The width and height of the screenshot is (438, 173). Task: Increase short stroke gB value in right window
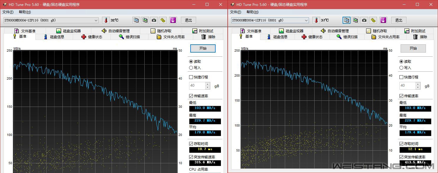[418, 84]
